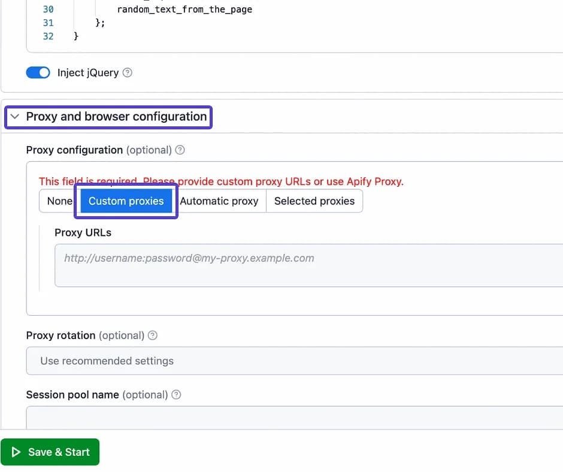Click the Proxy and browser configuration heading

116,117
